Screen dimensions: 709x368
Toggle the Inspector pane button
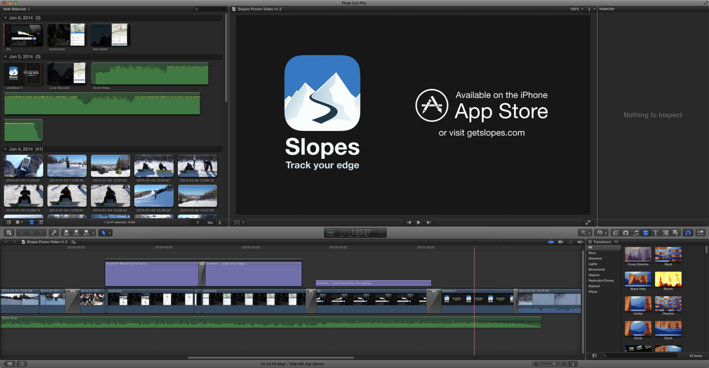click(x=688, y=232)
